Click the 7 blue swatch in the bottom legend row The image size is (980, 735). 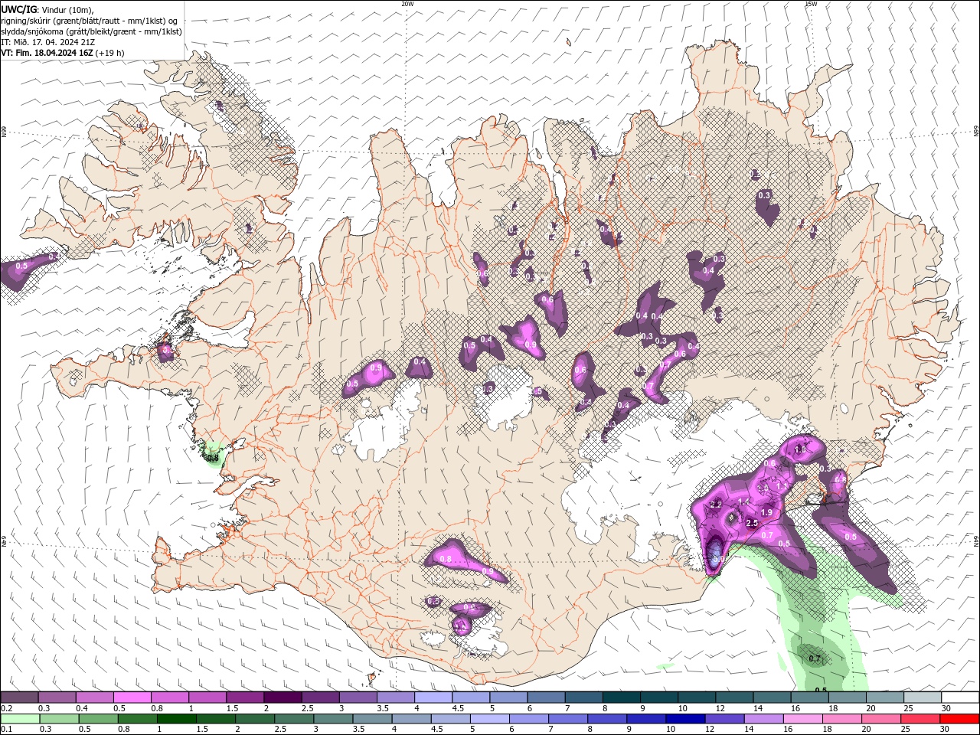point(567,719)
